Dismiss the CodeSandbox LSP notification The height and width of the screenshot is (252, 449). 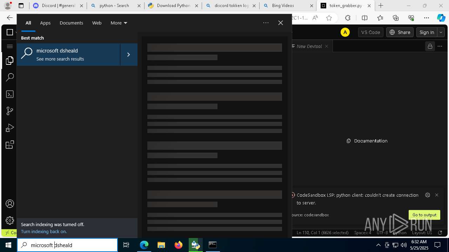437,195
